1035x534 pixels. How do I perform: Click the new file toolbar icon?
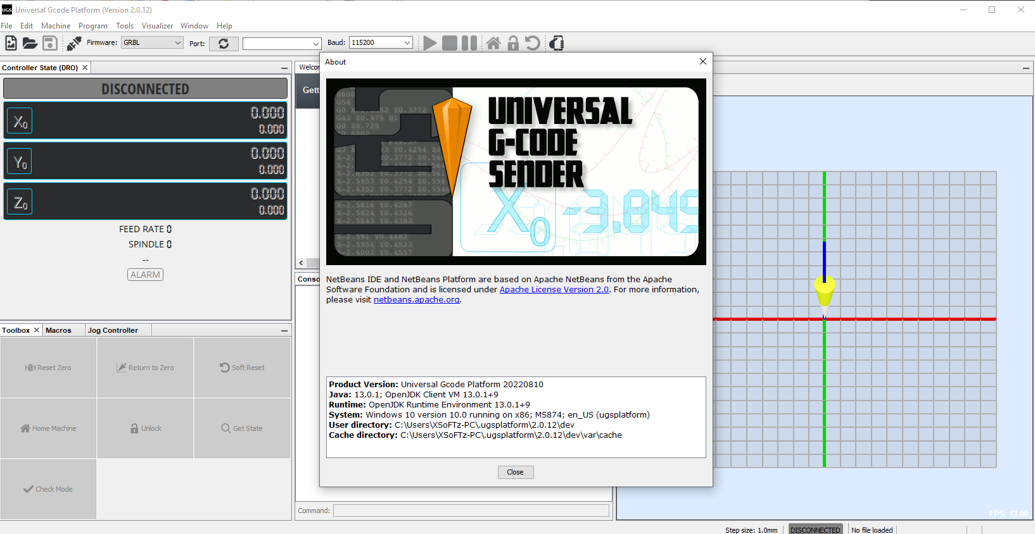tap(11, 43)
